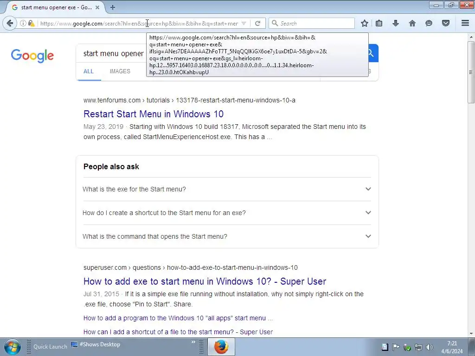Open a new tab with the plus button
The height and width of the screenshot is (356, 475).
(113, 7)
